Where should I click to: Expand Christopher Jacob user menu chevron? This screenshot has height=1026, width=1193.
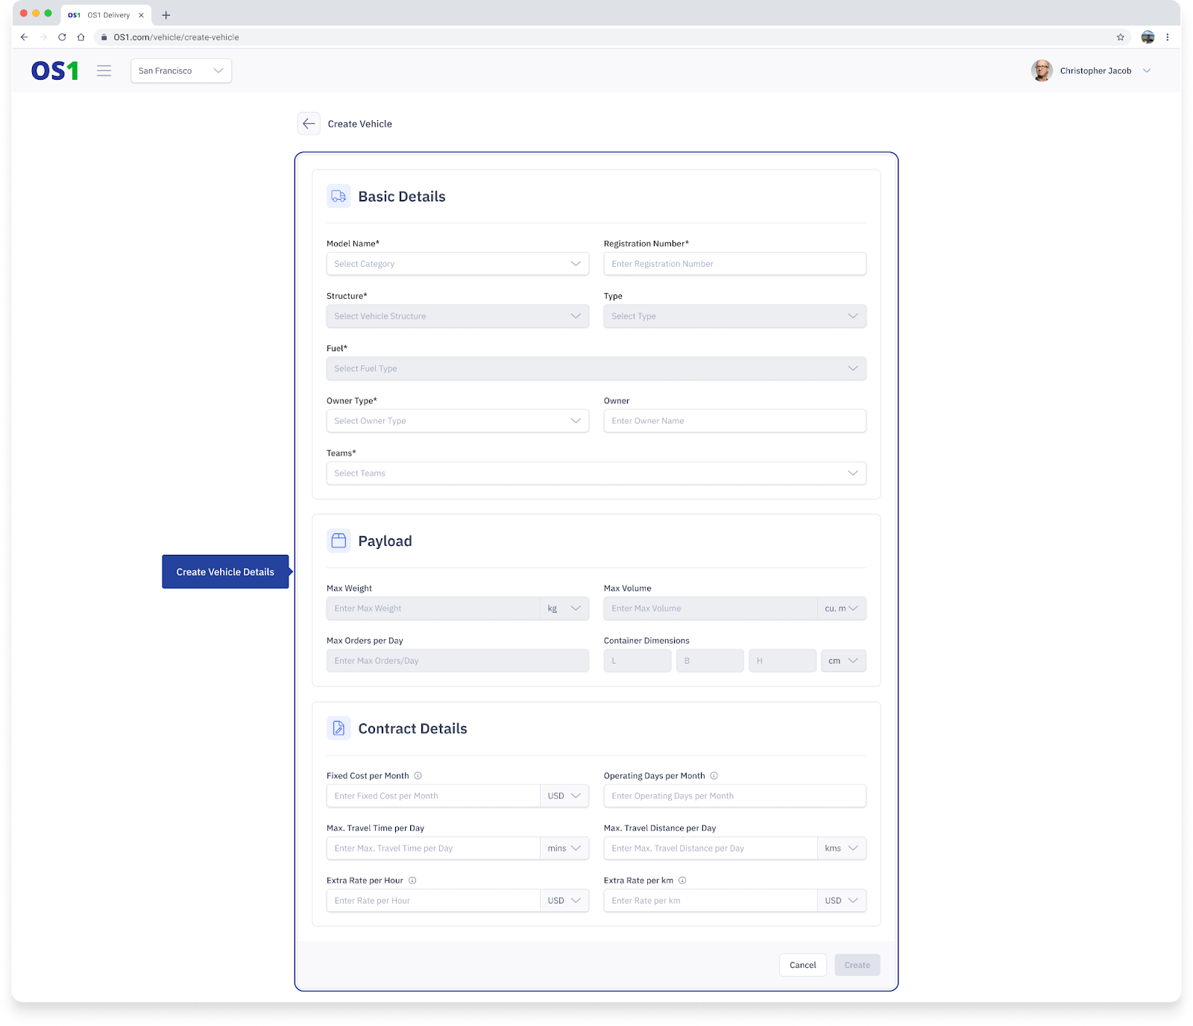tap(1147, 71)
